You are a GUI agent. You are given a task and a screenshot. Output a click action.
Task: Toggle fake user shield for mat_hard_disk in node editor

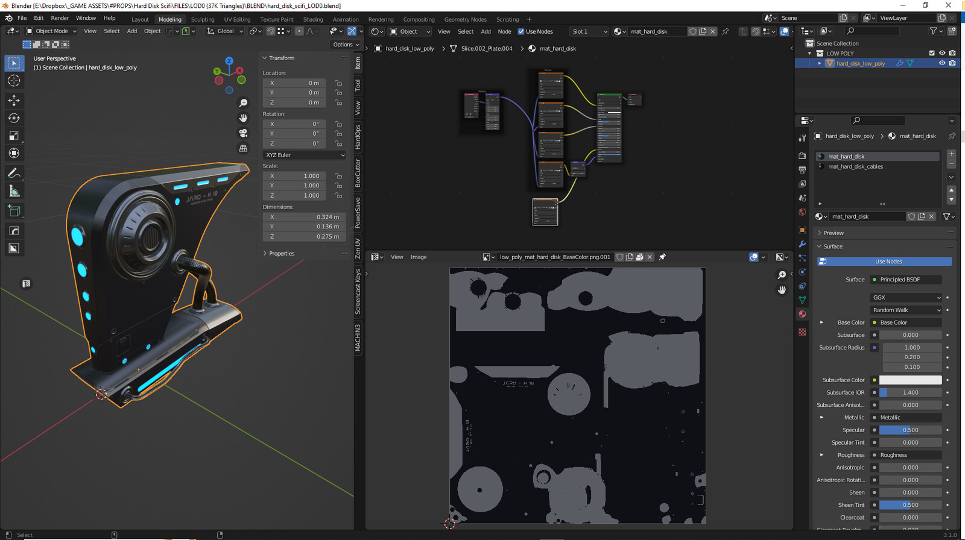point(693,31)
